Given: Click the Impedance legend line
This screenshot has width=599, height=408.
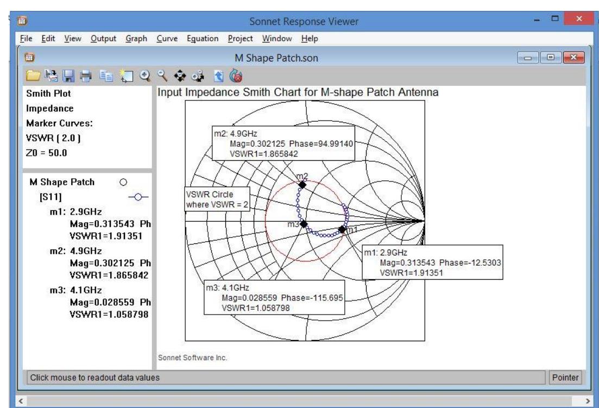Looking at the screenshot, I should click(49, 109).
